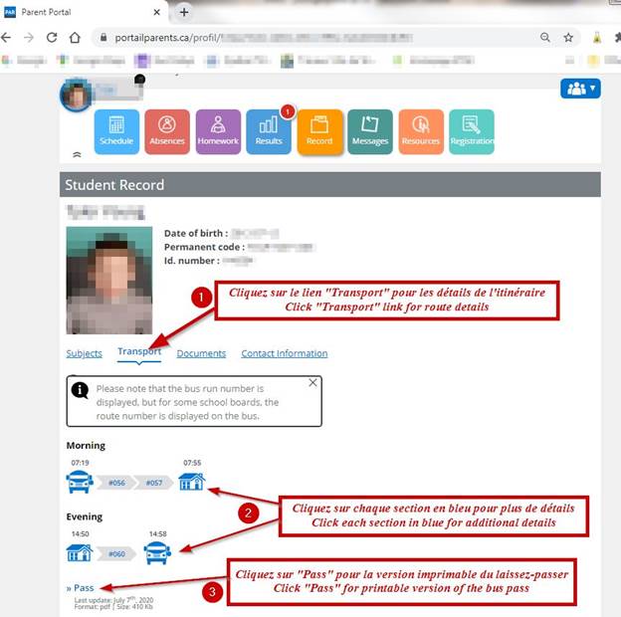
Task: Open the Contact Information tab
Action: tap(285, 353)
